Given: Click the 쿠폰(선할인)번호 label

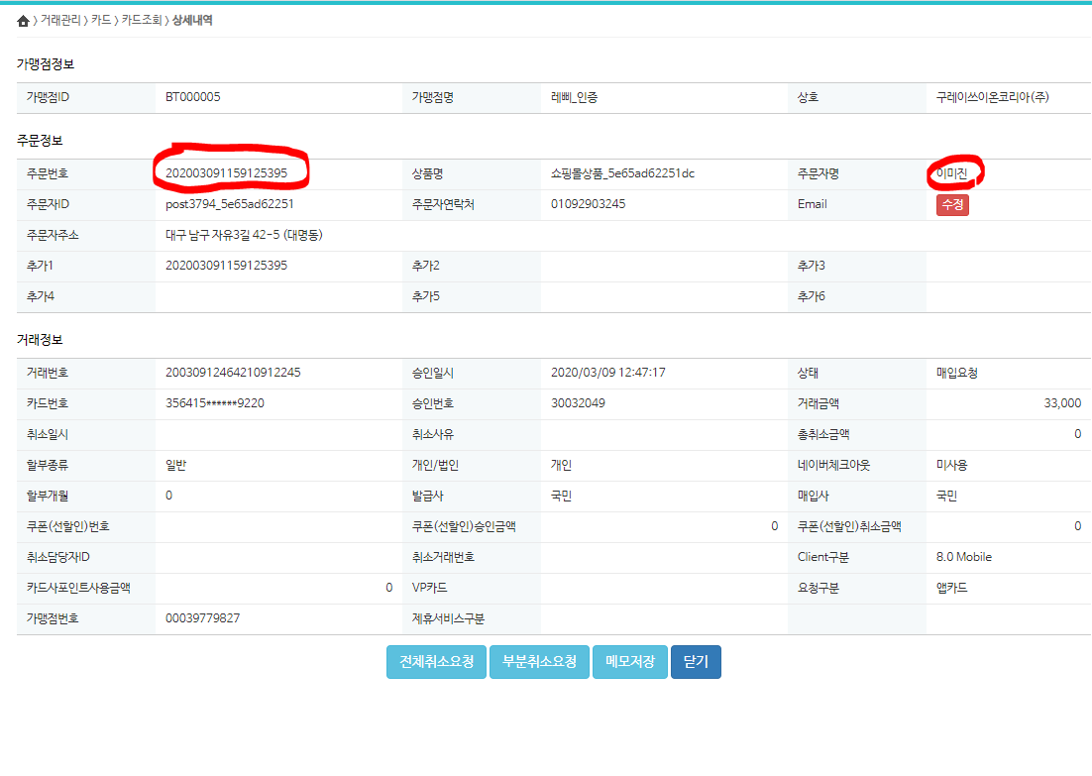Looking at the screenshot, I should tap(68, 526).
